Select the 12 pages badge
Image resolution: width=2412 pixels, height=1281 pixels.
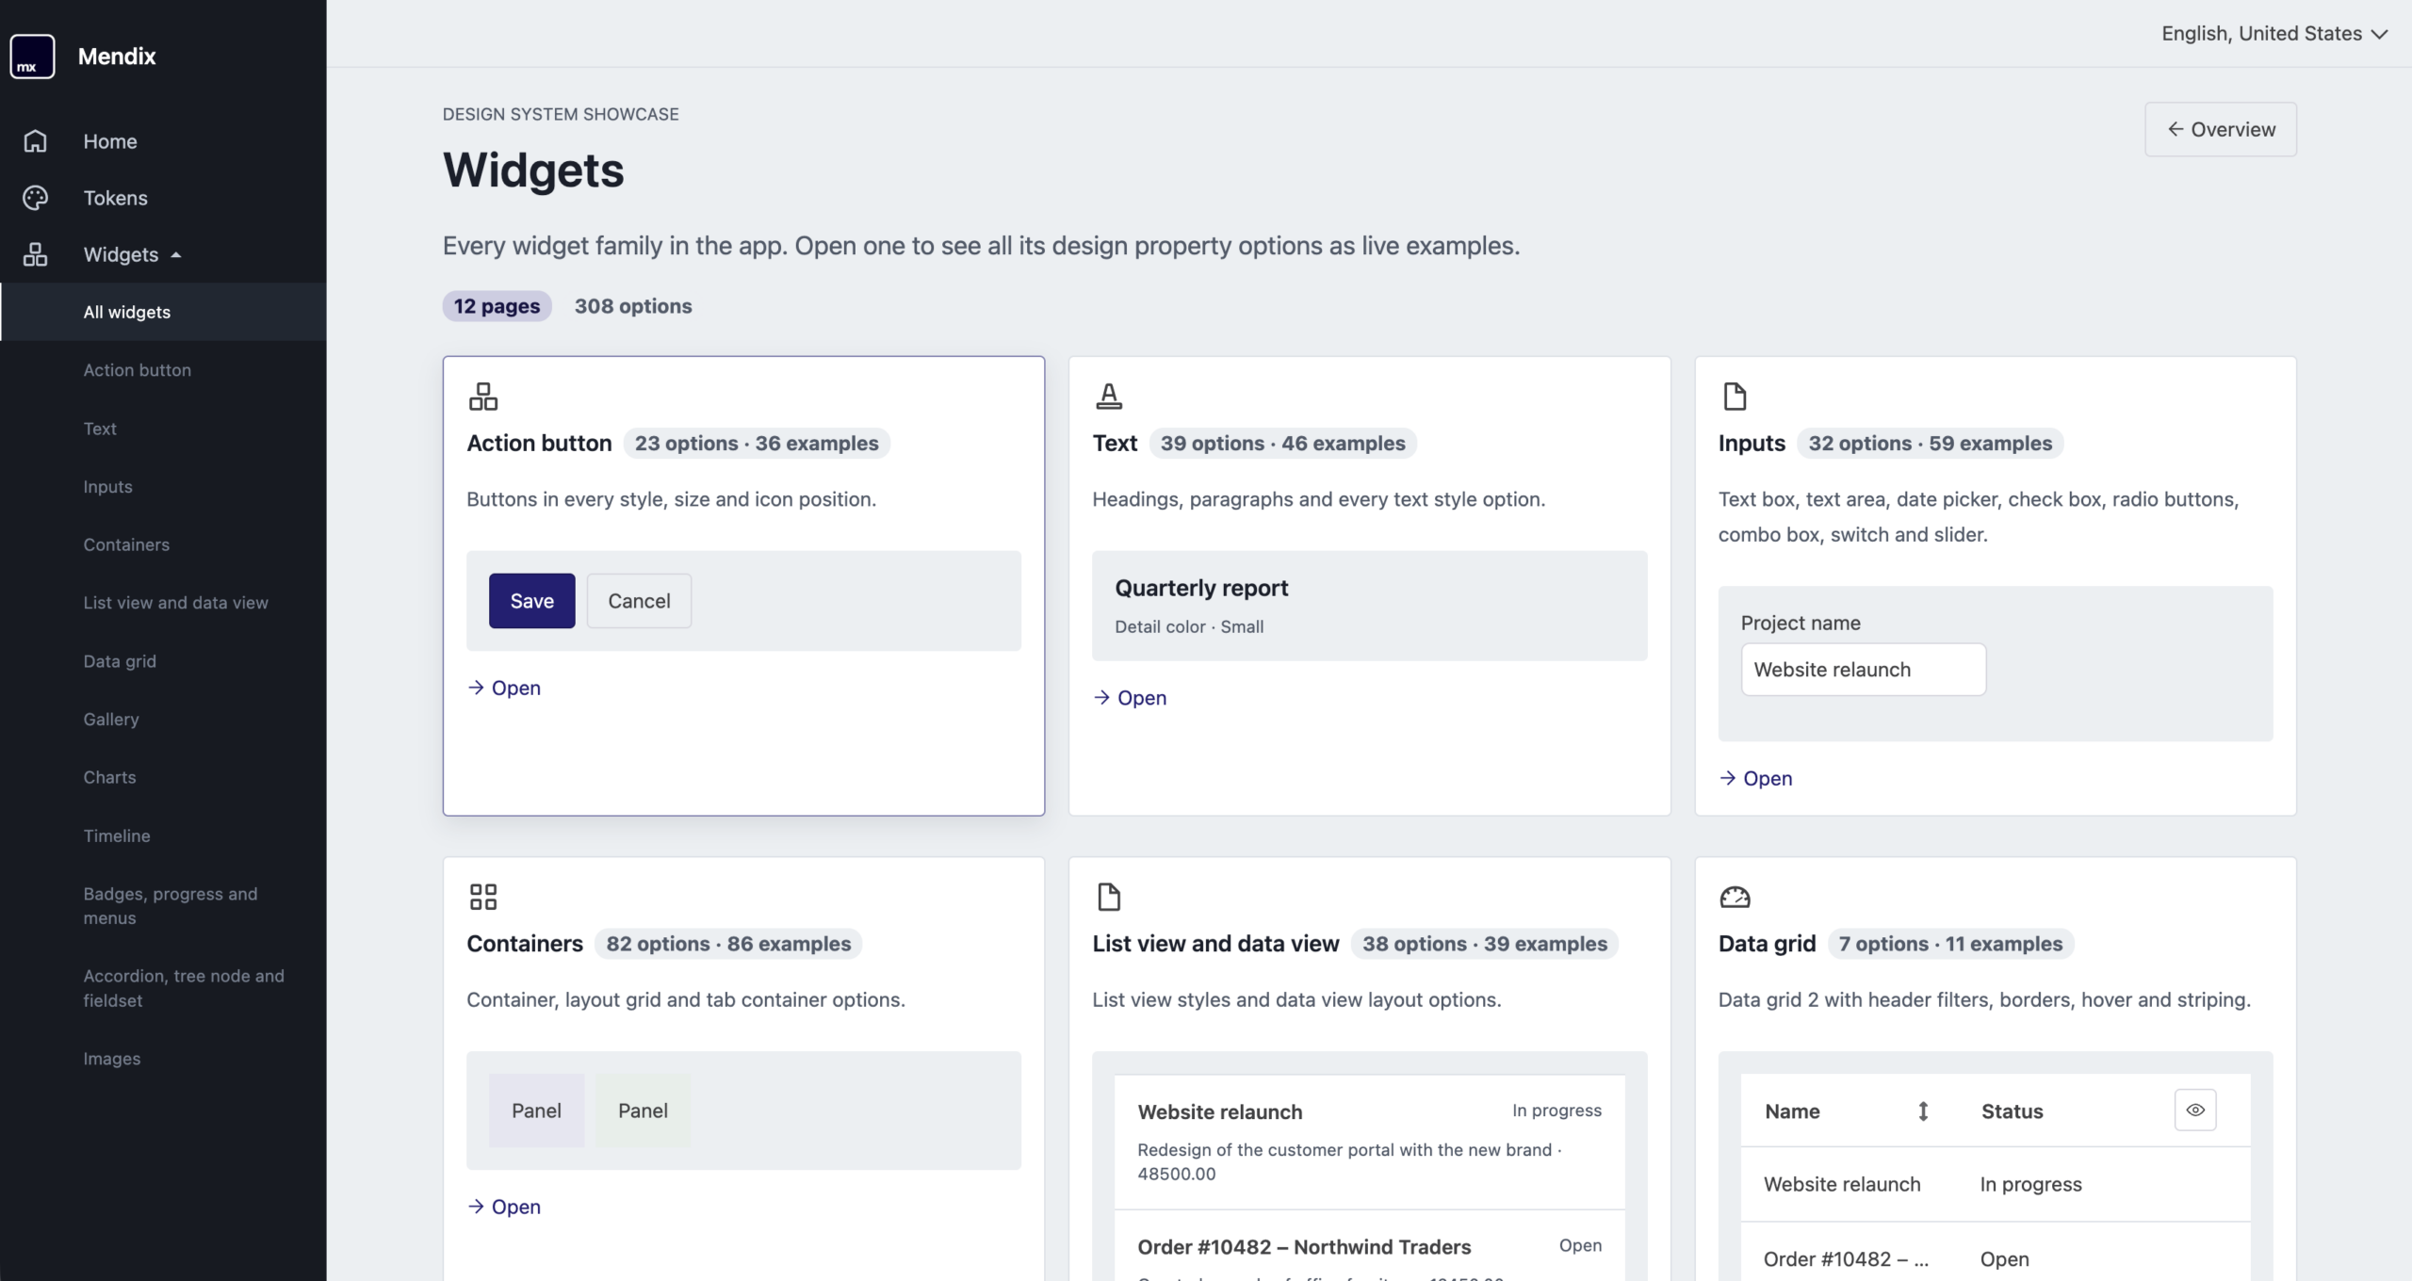tap(497, 306)
